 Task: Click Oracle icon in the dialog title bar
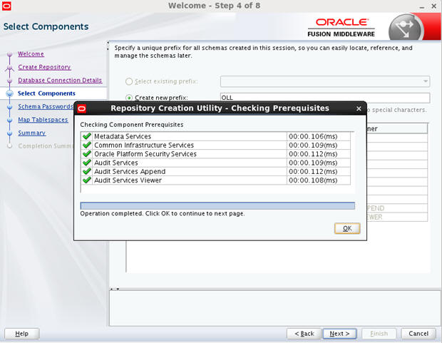(x=81, y=108)
